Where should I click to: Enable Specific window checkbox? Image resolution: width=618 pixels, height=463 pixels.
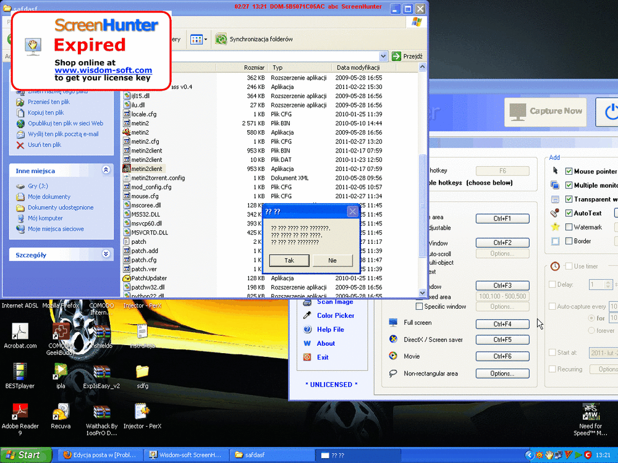click(x=420, y=306)
